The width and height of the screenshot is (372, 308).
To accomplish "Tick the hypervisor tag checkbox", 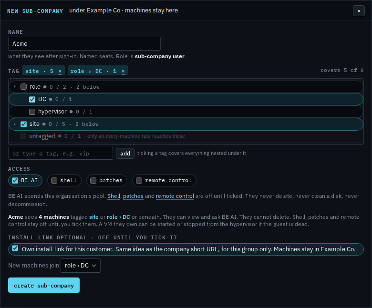I will click(x=32, y=112).
